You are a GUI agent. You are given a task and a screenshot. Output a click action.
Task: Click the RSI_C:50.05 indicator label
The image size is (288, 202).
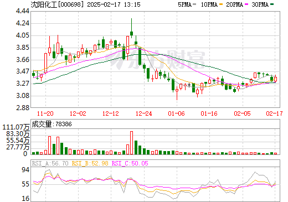[x=130, y=163]
